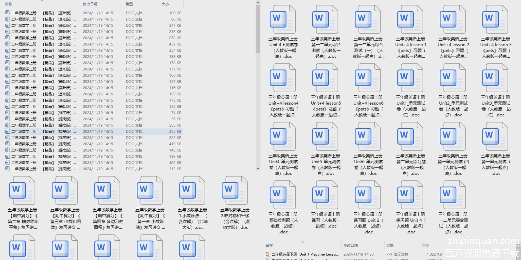Click Word icon of 第一二单元综合测试 (人教版一起点).doc
This screenshot has height=260, width=521.
click(325, 19)
